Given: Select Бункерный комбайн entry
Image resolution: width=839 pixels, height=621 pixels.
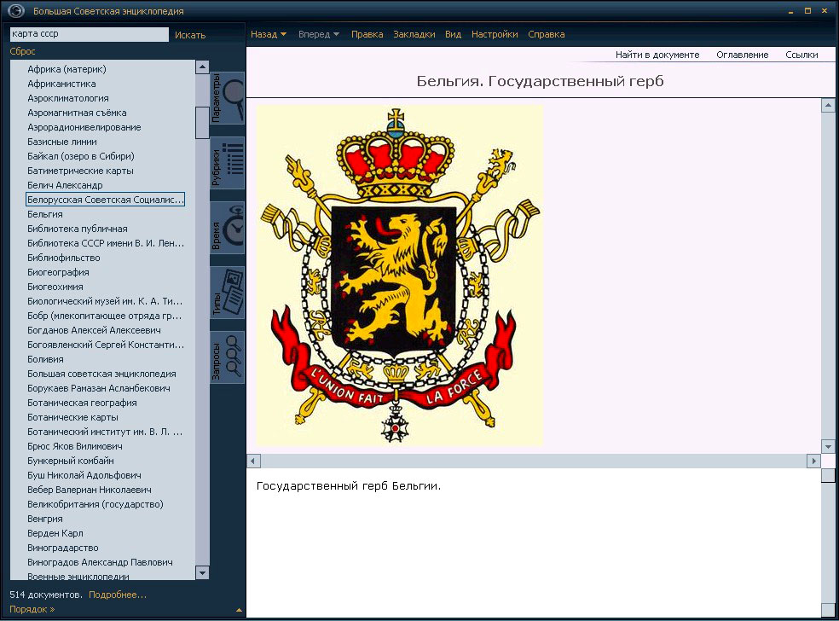Looking at the screenshot, I should point(71,460).
